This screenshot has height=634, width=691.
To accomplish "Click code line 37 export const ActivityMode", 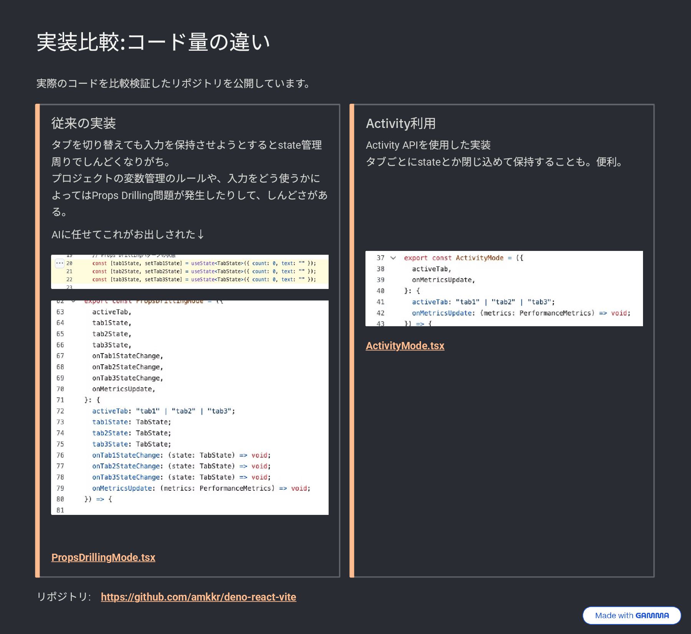I will (x=463, y=258).
